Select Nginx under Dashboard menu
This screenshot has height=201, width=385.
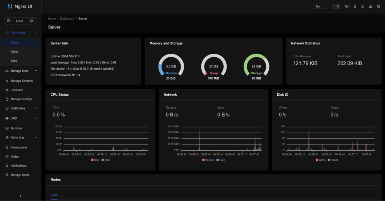(x=14, y=51)
